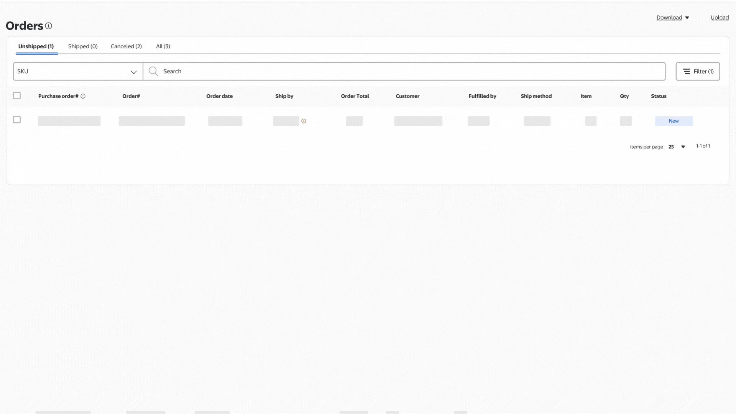The height and width of the screenshot is (414, 736).
Task: Switch to the Shipped (0) tab
Action: 83,46
